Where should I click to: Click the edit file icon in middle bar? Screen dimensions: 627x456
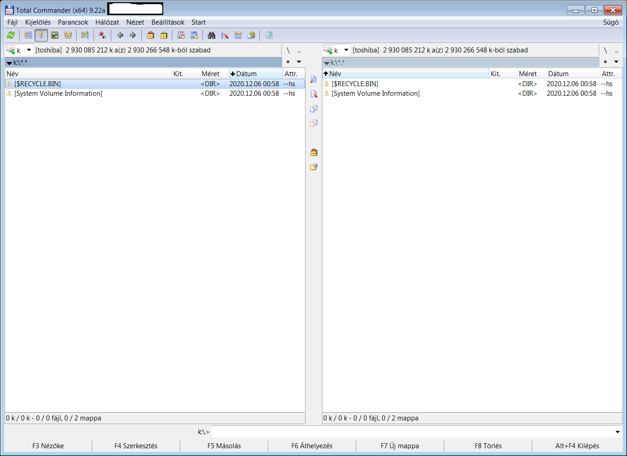tap(314, 94)
